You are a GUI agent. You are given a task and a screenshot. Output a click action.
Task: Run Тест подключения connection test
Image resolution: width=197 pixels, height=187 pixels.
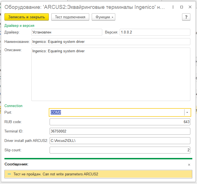point(70,17)
